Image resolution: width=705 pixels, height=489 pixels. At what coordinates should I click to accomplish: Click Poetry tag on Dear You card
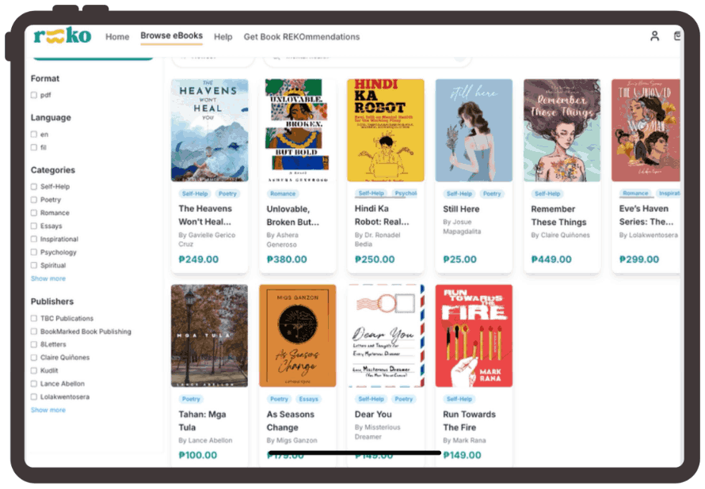pos(404,399)
